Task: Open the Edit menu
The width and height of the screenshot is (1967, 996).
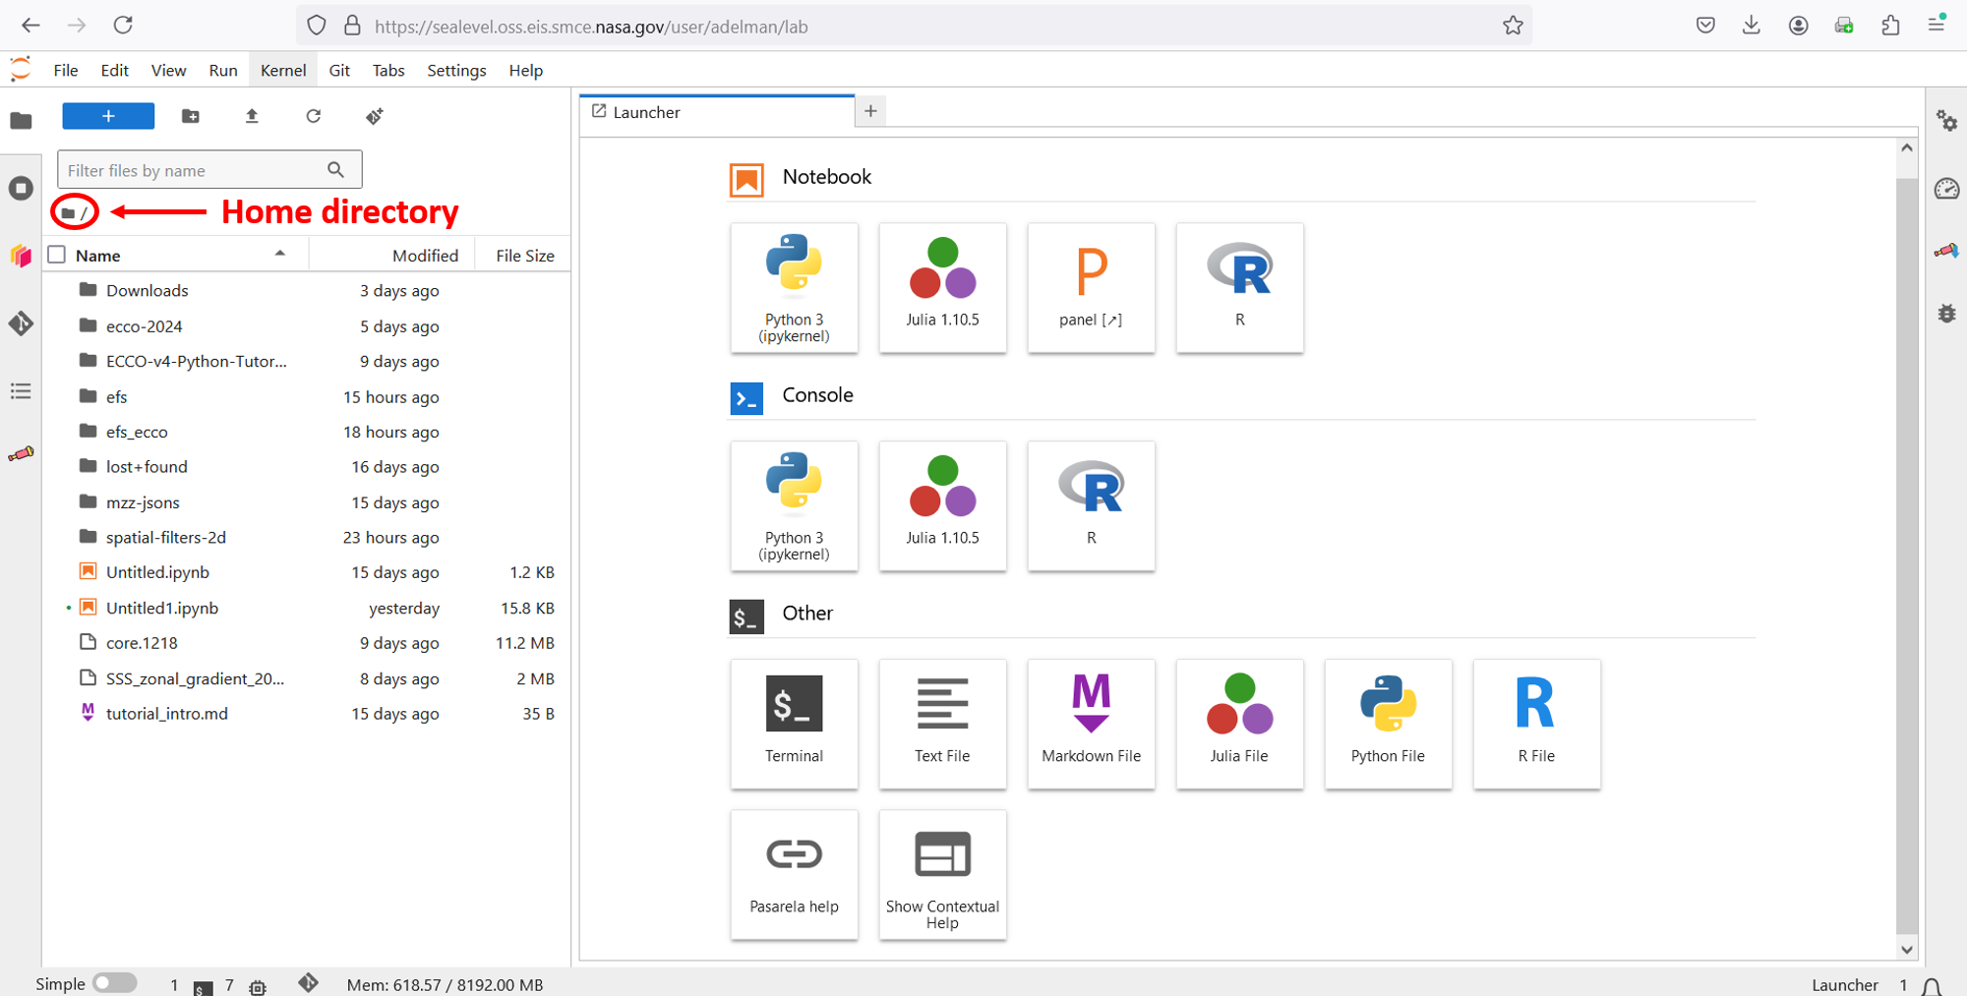Action: [x=114, y=70]
